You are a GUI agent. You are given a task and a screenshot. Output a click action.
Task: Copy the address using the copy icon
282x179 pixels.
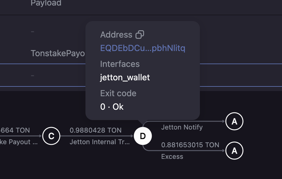[x=140, y=35]
